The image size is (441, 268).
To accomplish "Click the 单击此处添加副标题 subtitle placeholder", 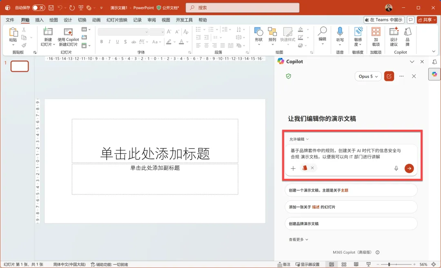I will coord(155,179).
